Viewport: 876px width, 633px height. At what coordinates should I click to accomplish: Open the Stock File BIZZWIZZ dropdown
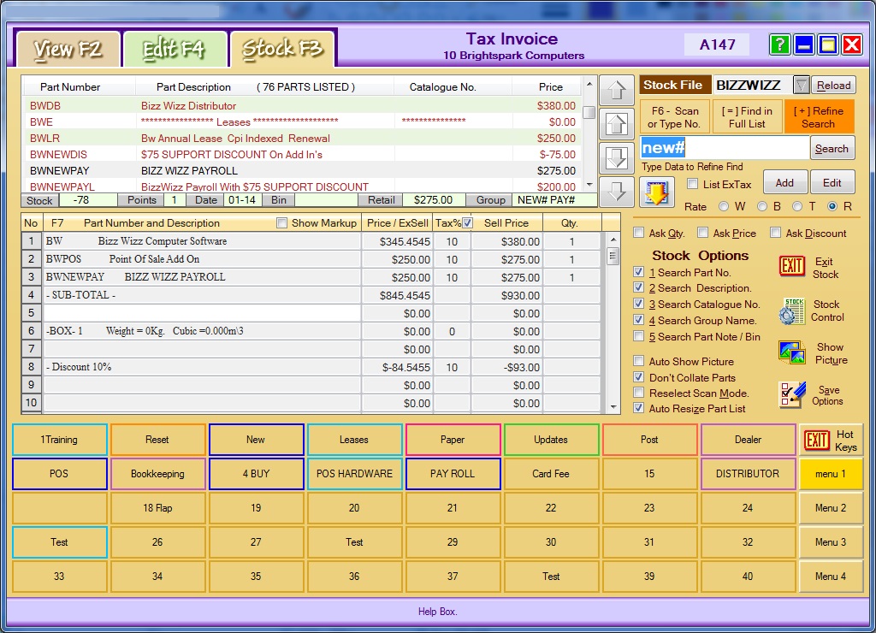(x=801, y=85)
